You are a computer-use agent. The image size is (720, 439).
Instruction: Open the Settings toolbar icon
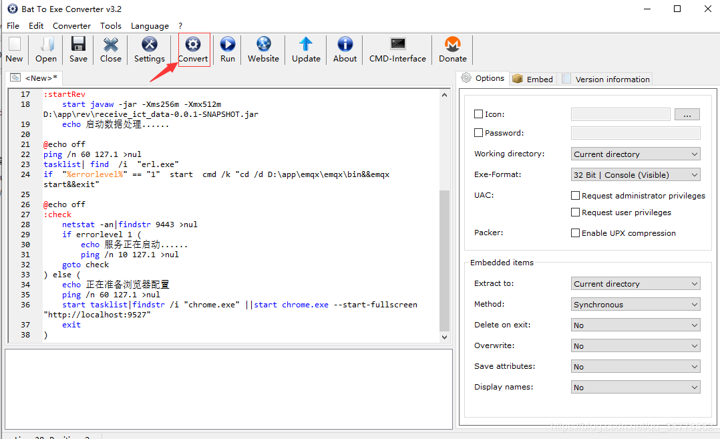tap(149, 44)
